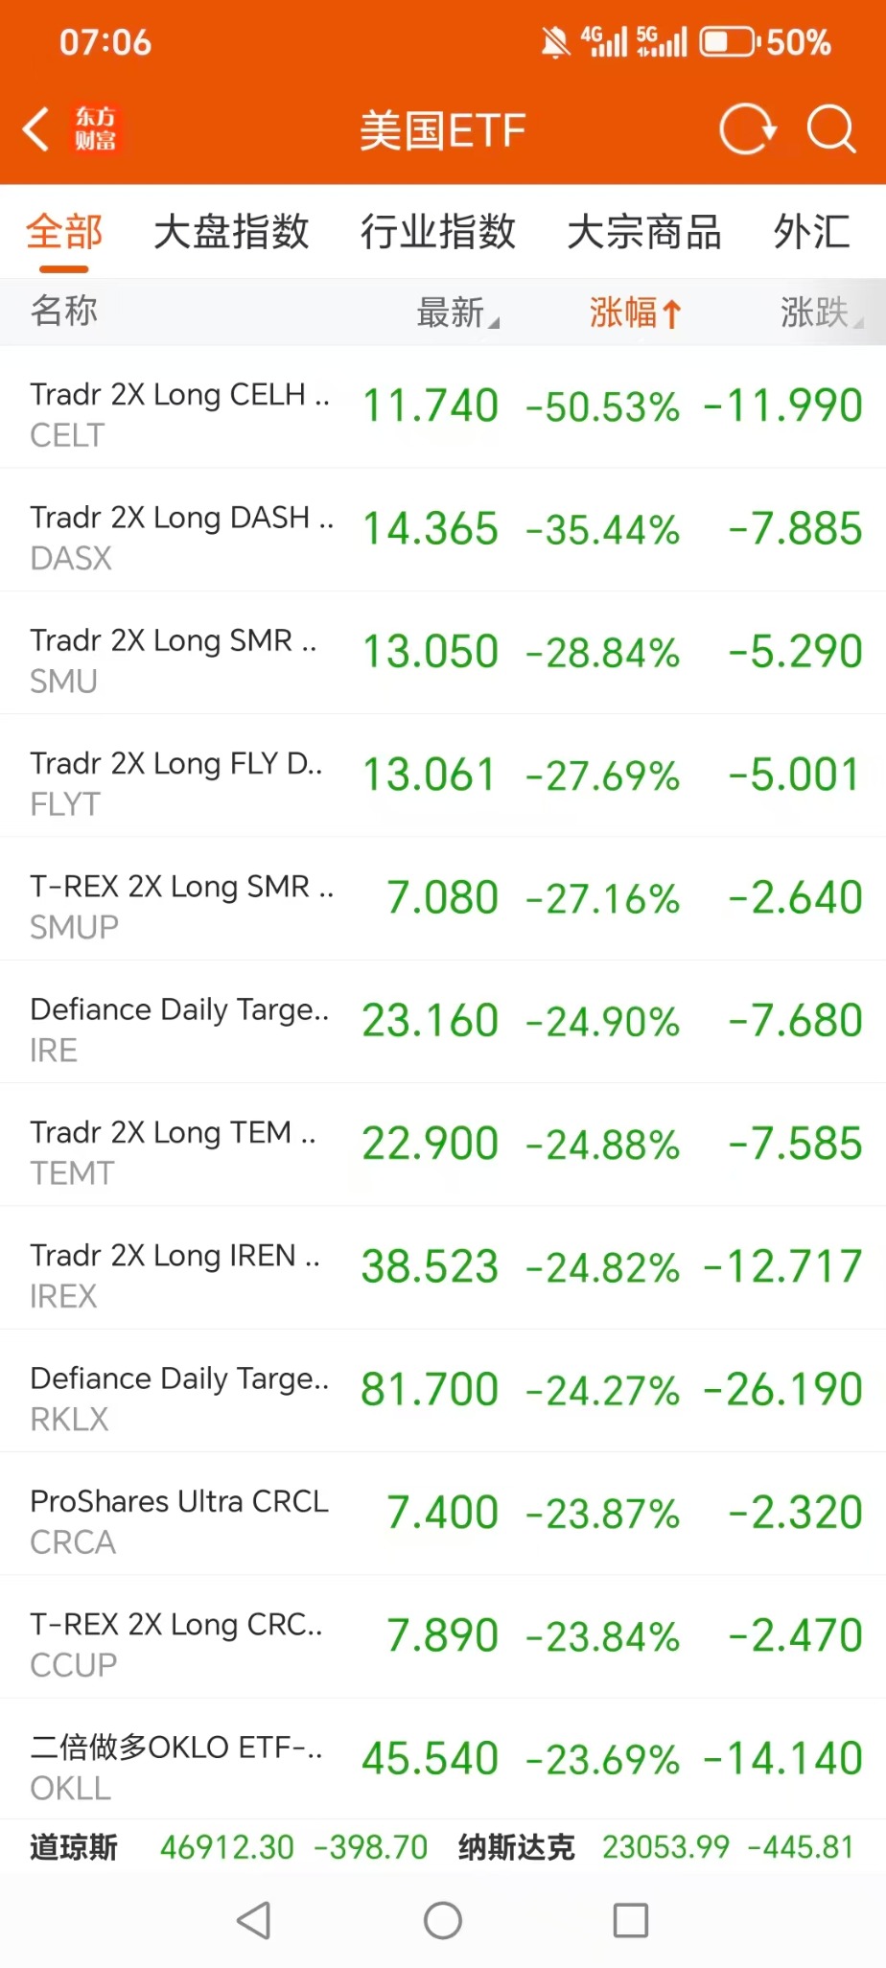Viewport: 886px width, 1968px height.
Task: Select the 大宗商品 tab
Action: (x=644, y=232)
